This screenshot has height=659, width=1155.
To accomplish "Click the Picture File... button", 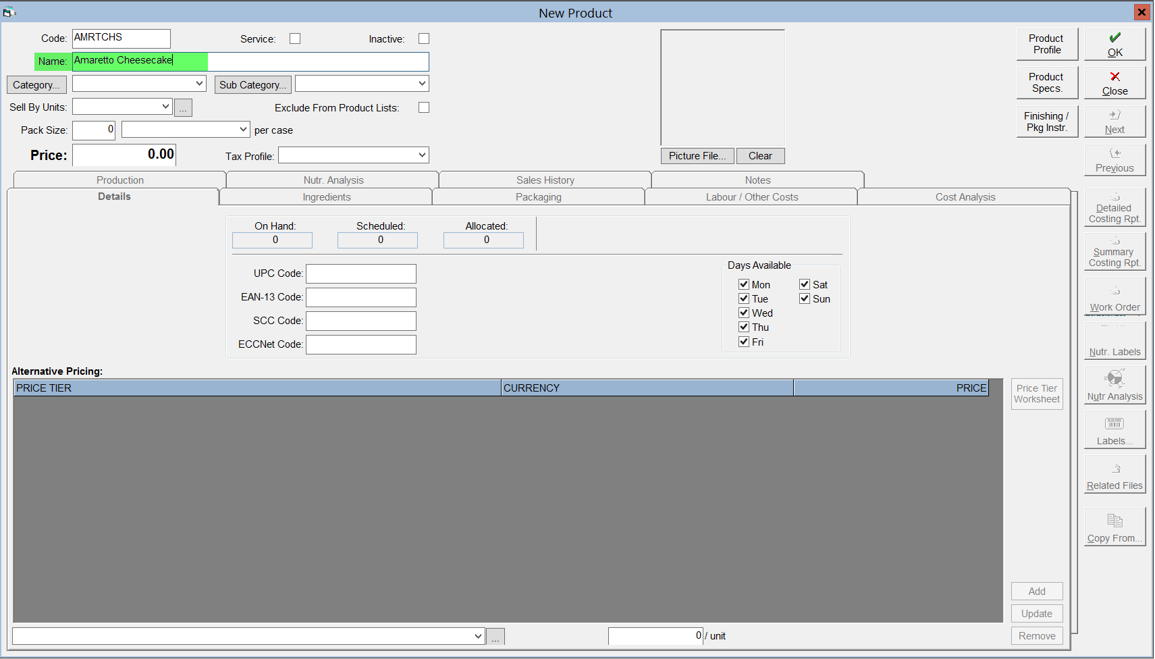I will coord(697,156).
